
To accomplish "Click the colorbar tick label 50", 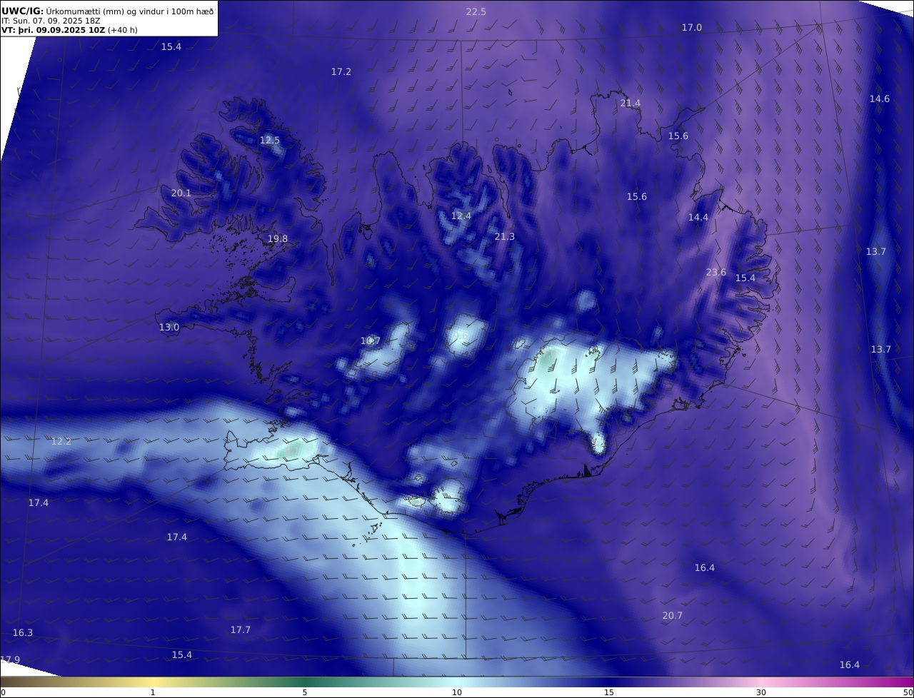I will 908,692.
